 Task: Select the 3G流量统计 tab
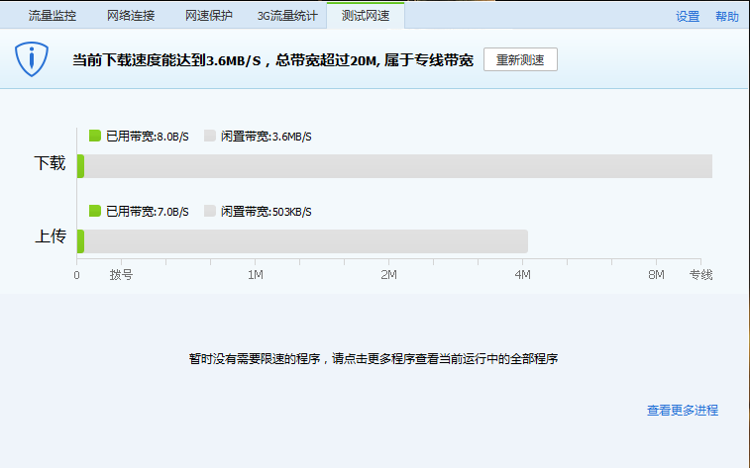[287, 16]
